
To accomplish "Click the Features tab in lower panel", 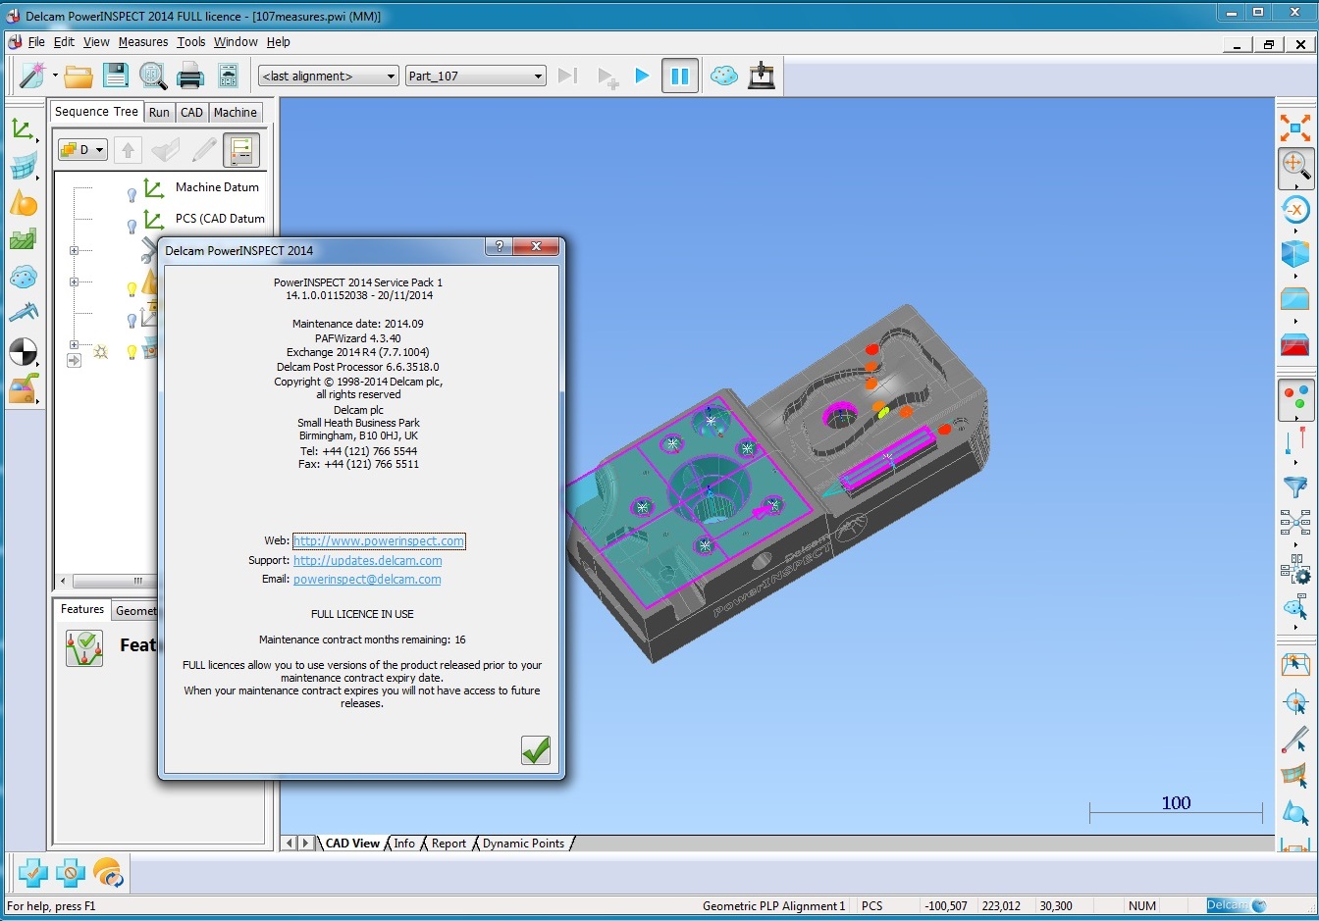I will (82, 609).
